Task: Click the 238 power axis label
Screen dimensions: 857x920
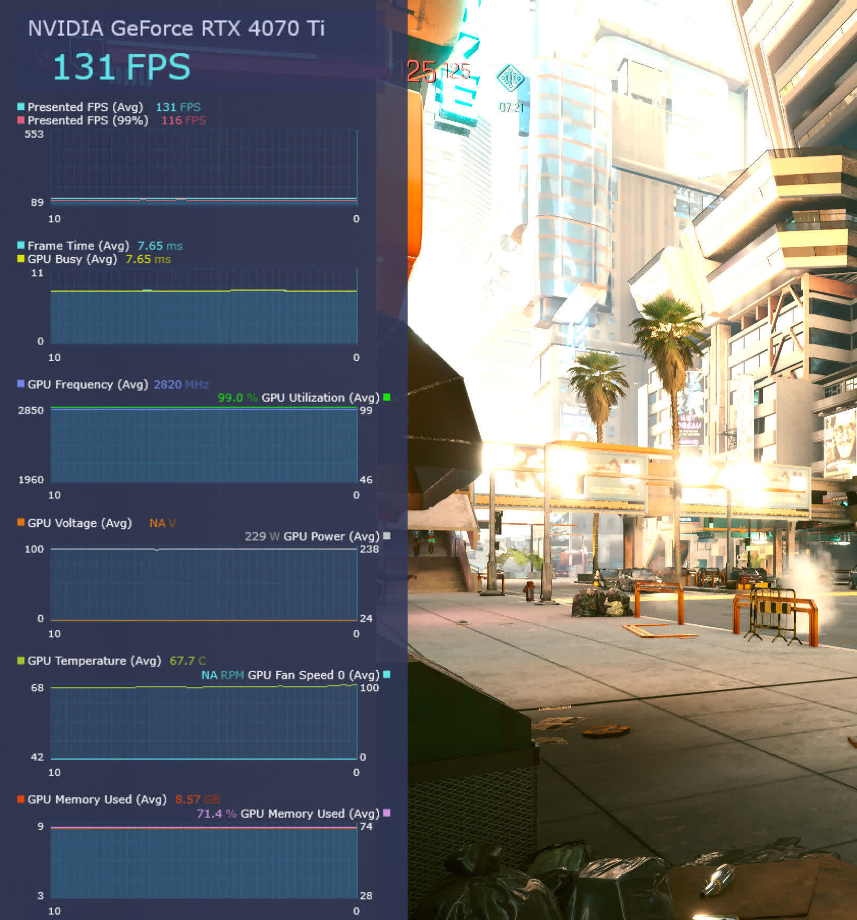Action: (x=369, y=549)
